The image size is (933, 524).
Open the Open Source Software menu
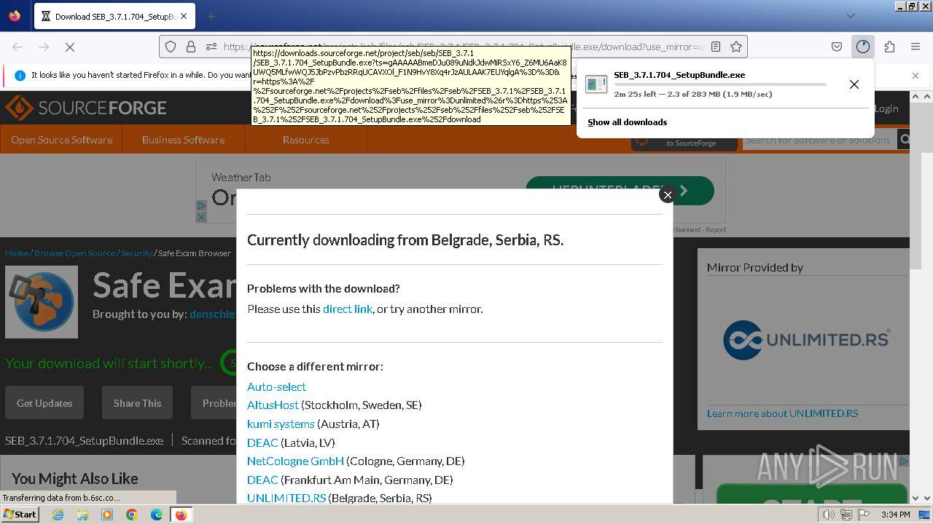[x=61, y=140]
